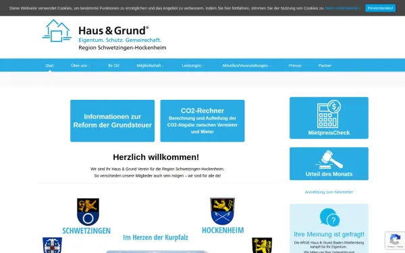Screen dimensions: 405x253
Task: Click the reCAPTCHA badge icon
Action: click(395, 240)
